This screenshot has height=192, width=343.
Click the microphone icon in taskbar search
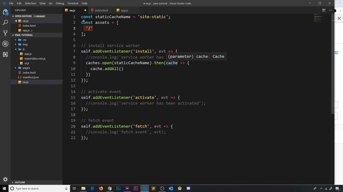click(x=66, y=188)
